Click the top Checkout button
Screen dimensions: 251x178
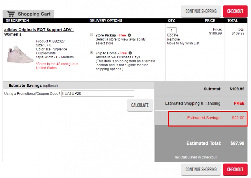pos(235,11)
